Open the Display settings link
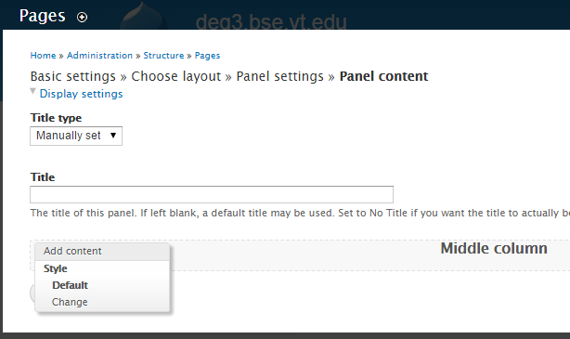This screenshot has height=339, width=570. (x=81, y=94)
